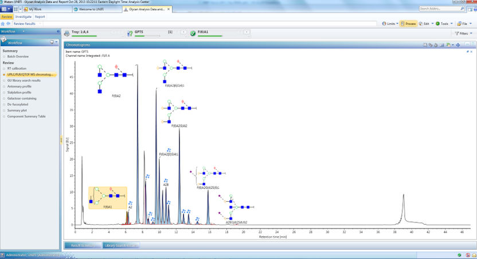Image resolution: width=477 pixels, height=259 pixels.
Task: Select Antennary profile workflow step
Action: [x=19, y=86]
